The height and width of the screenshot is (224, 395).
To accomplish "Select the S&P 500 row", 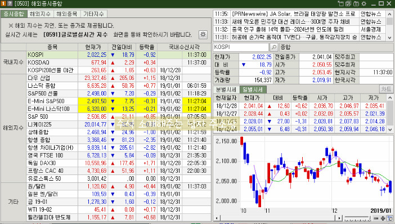I will pyautogui.click(x=118, y=117).
